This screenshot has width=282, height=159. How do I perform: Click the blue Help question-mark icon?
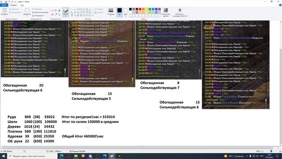(280, 5)
